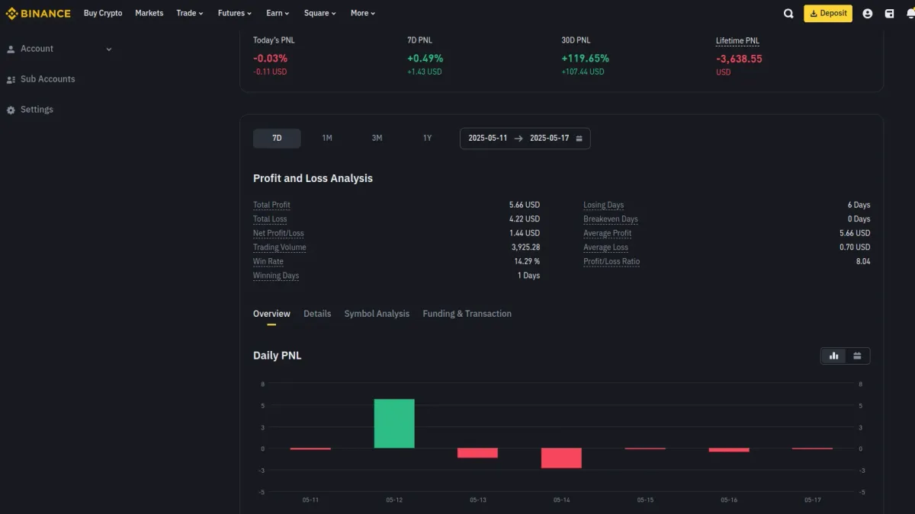Click the yellow Deposit button

pyautogui.click(x=828, y=13)
